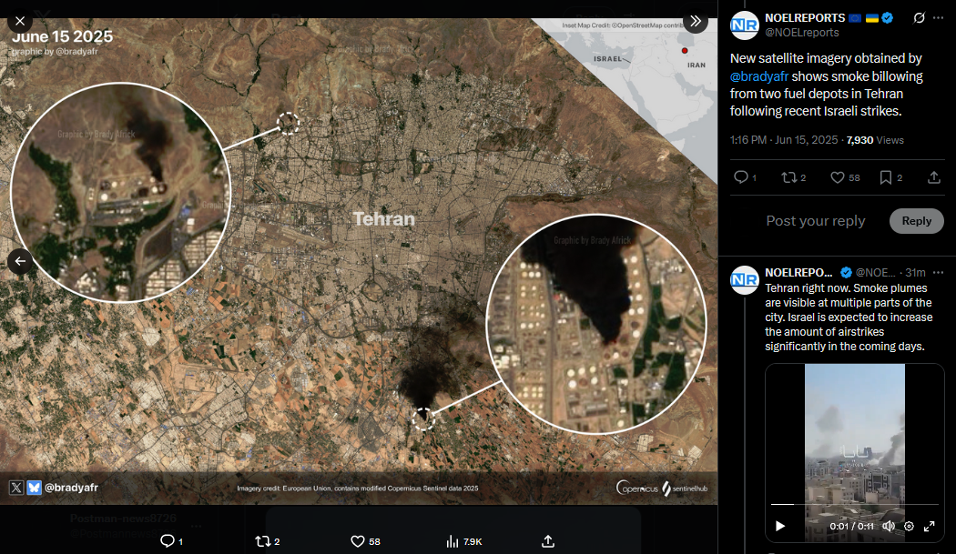The height and width of the screenshot is (554, 956).
Task: Click the verified badge next to NOELREPORTS
Action: click(x=888, y=18)
